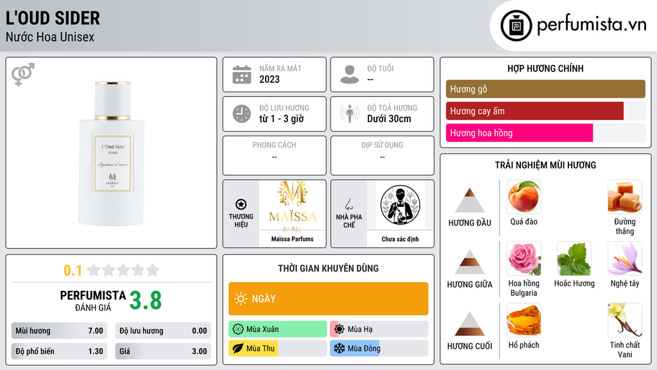Click the Mùa Hạ season bar
657x370 pixels.
pos(379,330)
